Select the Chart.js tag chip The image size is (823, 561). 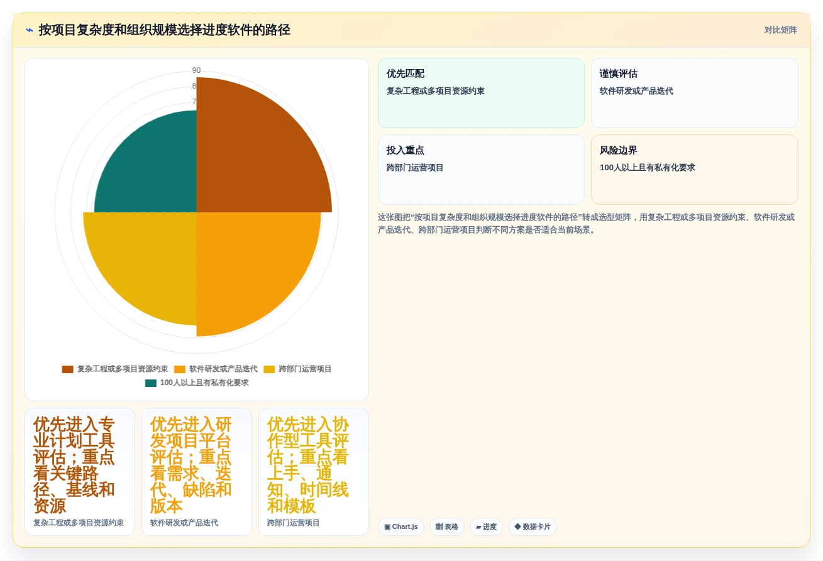click(401, 527)
